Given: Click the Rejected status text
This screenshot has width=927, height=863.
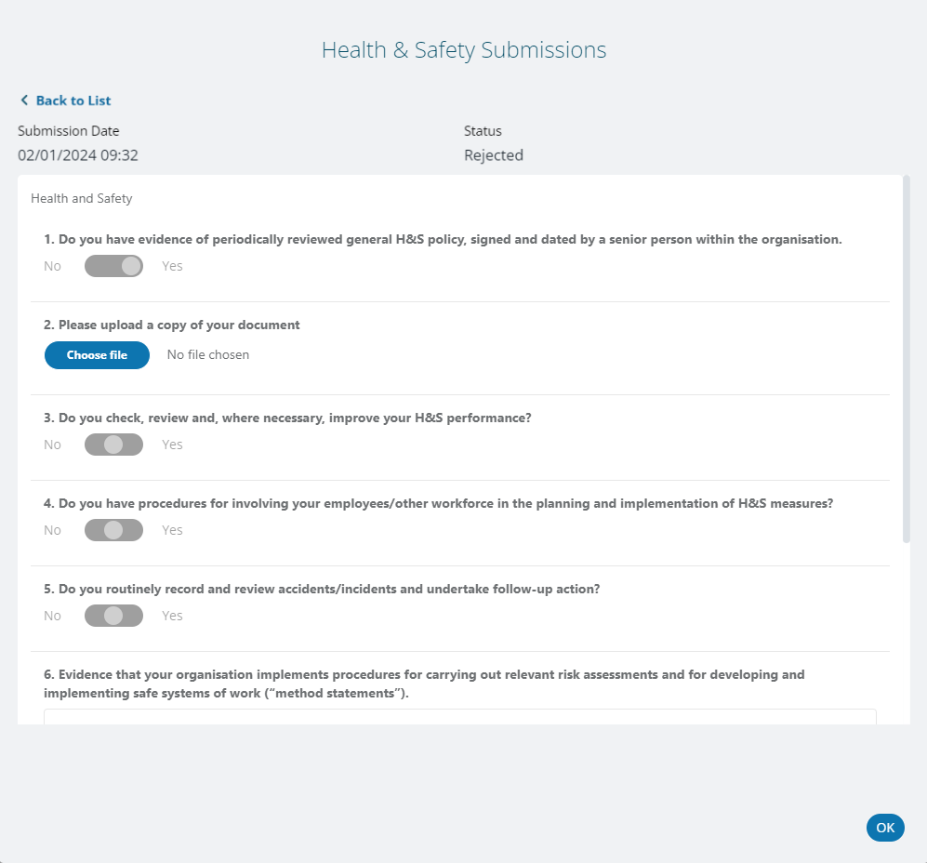Looking at the screenshot, I should click(x=494, y=155).
